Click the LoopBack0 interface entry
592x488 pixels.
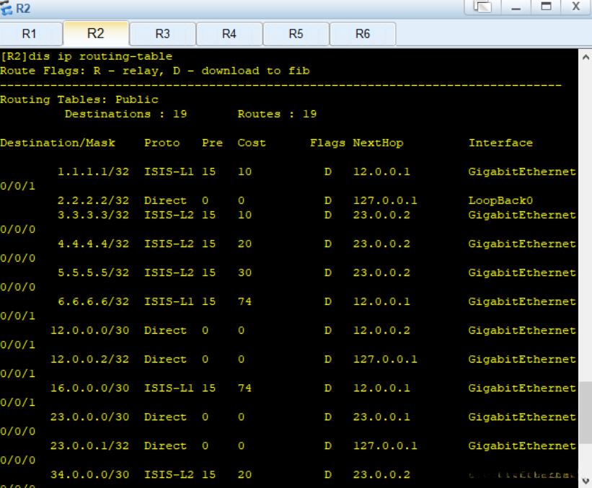click(x=500, y=200)
